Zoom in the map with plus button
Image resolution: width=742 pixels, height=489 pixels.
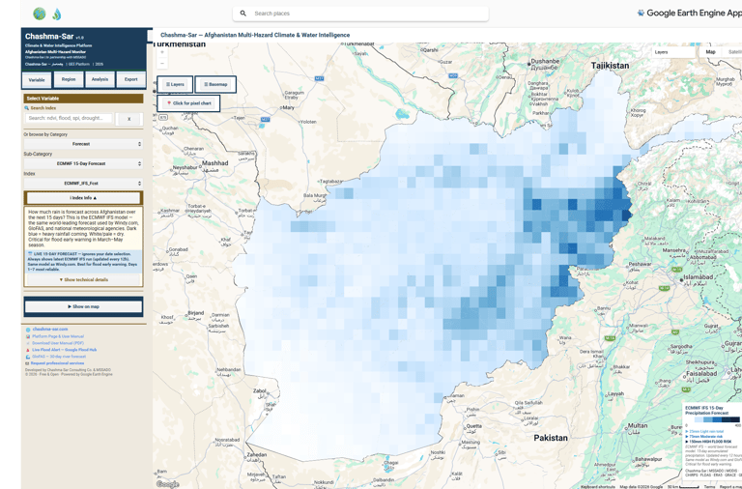coord(162,52)
